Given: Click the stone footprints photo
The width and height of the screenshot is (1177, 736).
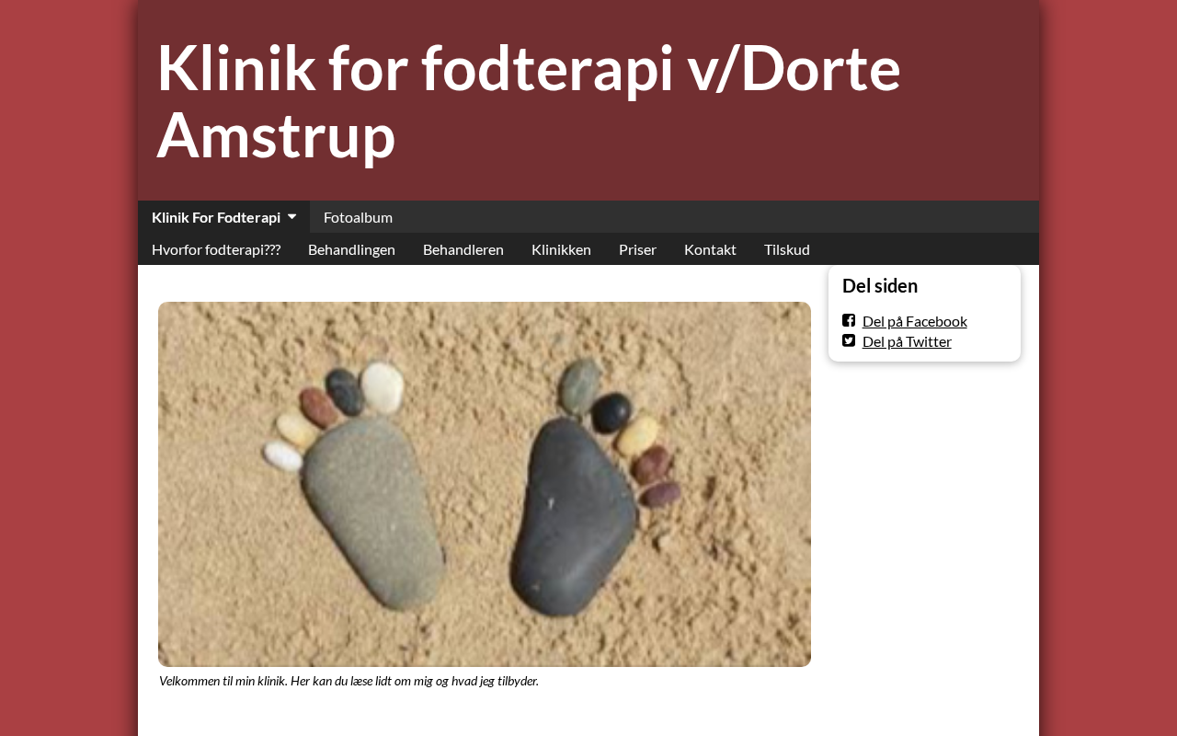Looking at the screenshot, I should [485, 484].
